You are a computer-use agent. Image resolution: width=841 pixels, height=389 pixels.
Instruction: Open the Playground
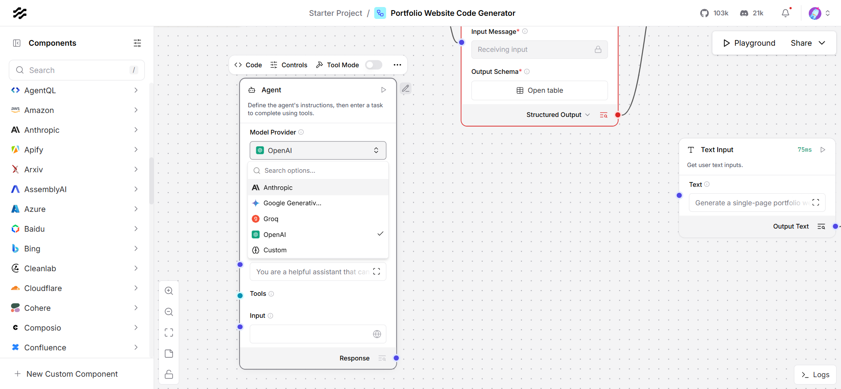click(749, 43)
